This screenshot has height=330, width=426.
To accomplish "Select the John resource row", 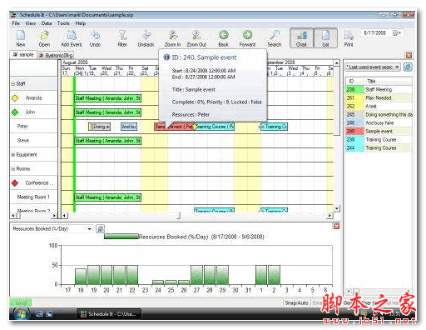I will click(x=33, y=112).
